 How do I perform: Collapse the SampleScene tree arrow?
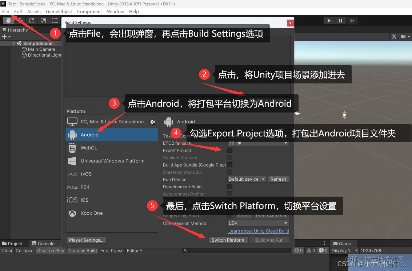point(13,44)
